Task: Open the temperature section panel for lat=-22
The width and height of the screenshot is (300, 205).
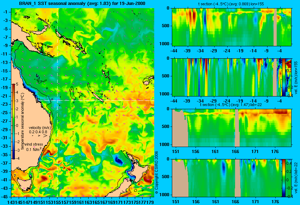Action: [232, 128]
